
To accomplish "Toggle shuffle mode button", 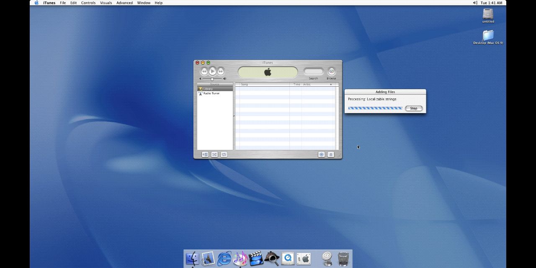I will [214, 155].
